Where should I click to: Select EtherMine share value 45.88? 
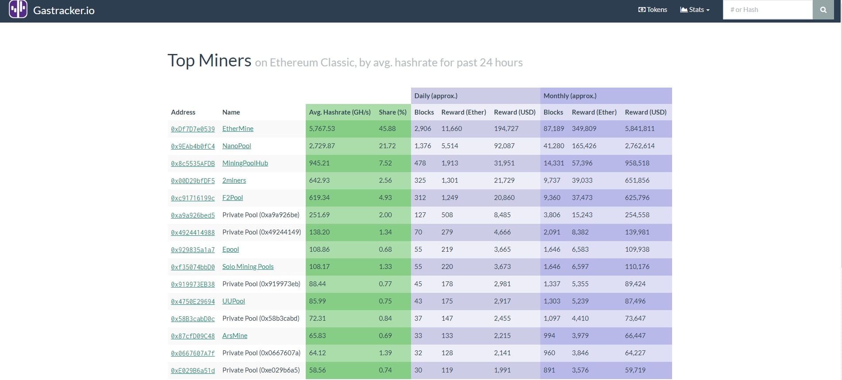click(x=387, y=129)
